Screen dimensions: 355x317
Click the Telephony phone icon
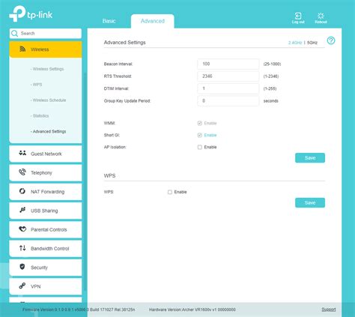pos(22,172)
